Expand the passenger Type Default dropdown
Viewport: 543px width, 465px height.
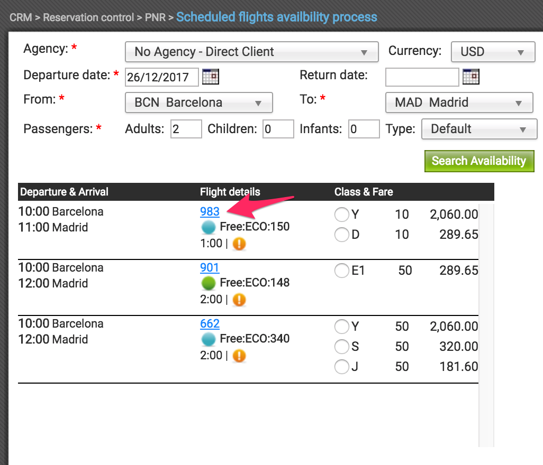[479, 129]
